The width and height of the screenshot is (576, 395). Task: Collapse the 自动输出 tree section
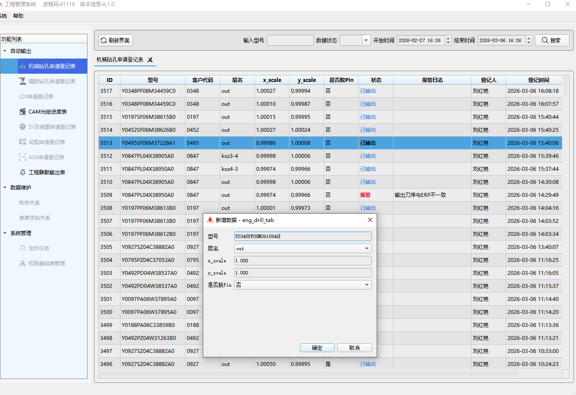5,51
